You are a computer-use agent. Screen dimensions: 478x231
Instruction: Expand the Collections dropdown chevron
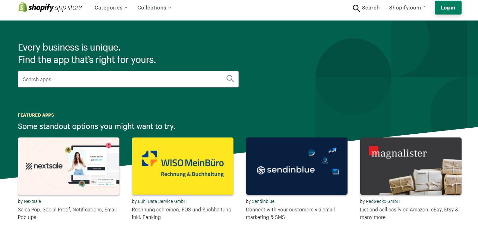point(170,8)
